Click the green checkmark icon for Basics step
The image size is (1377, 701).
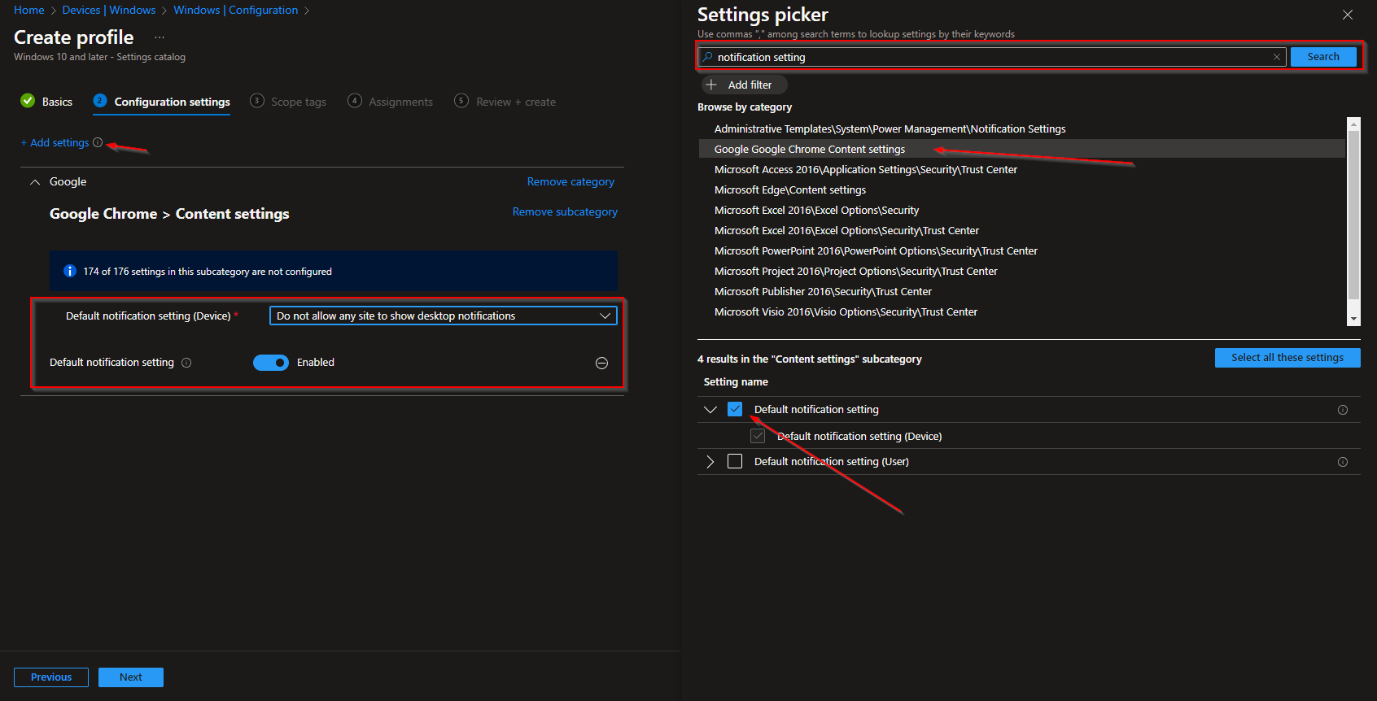click(28, 100)
